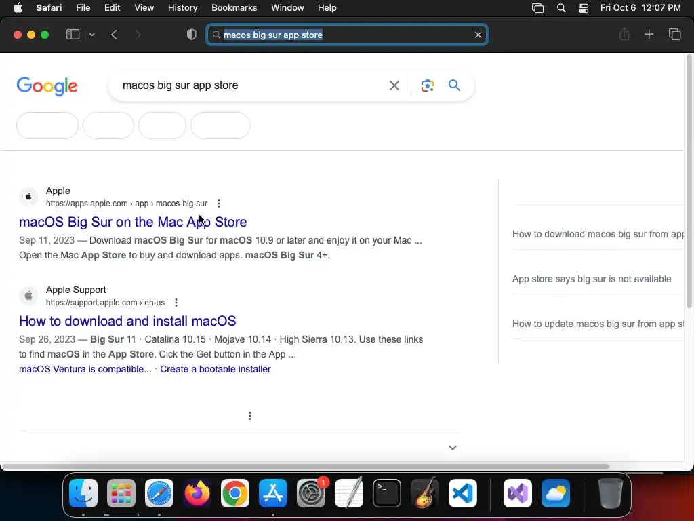694x521 pixels.
Task: Open the History menu
Action: [x=182, y=8]
